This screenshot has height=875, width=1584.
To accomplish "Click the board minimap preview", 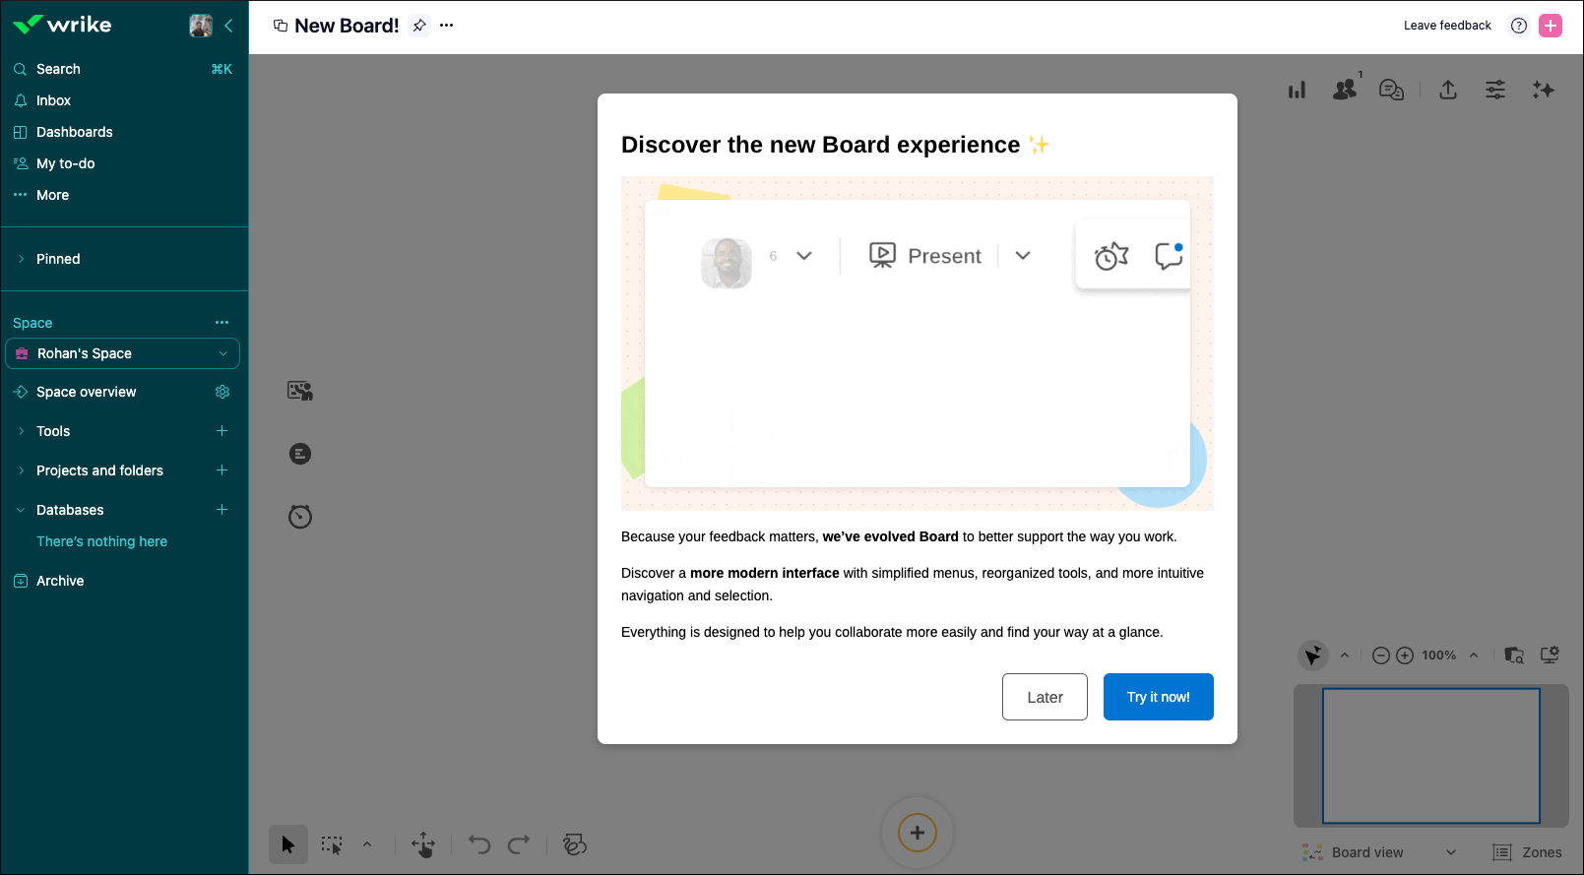I will (x=1430, y=756).
